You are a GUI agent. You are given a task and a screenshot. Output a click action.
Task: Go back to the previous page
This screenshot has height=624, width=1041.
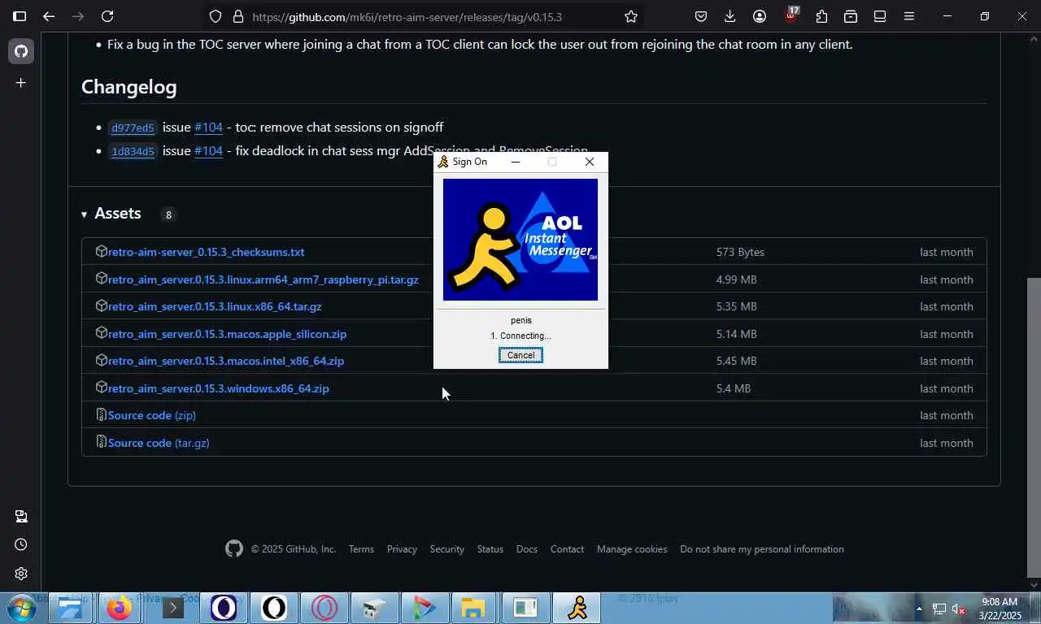point(49,16)
